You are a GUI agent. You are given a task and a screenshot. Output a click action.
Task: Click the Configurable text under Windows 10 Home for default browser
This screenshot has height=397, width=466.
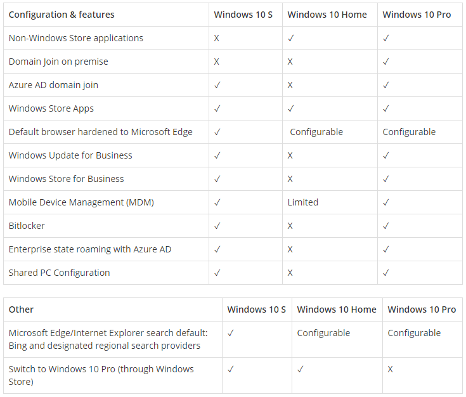point(316,132)
